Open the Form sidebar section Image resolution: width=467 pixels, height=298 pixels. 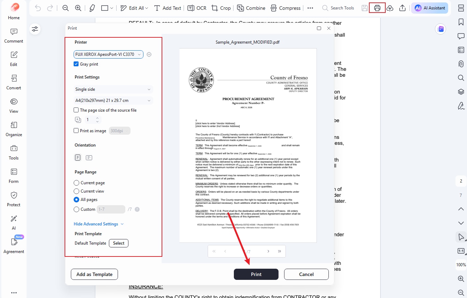pyautogui.click(x=14, y=176)
